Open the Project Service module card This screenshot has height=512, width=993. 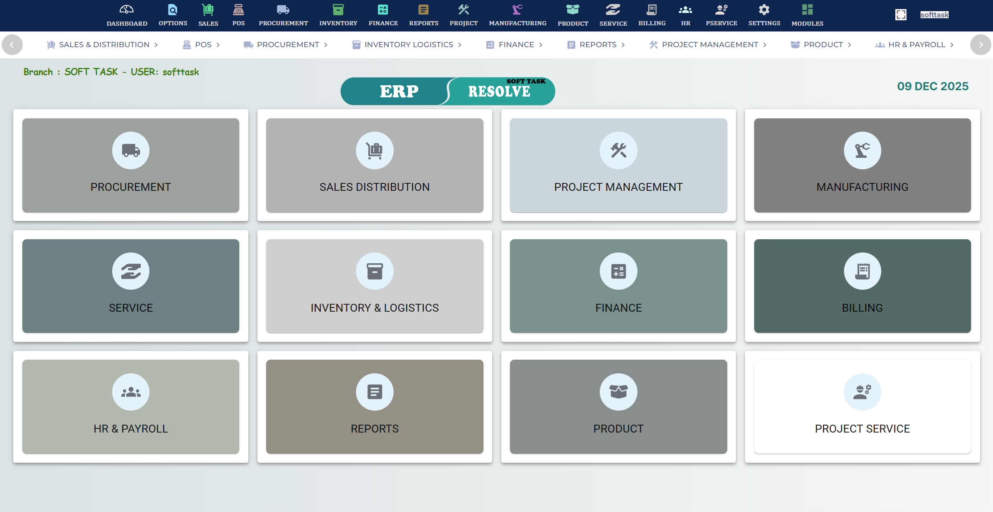pos(862,407)
